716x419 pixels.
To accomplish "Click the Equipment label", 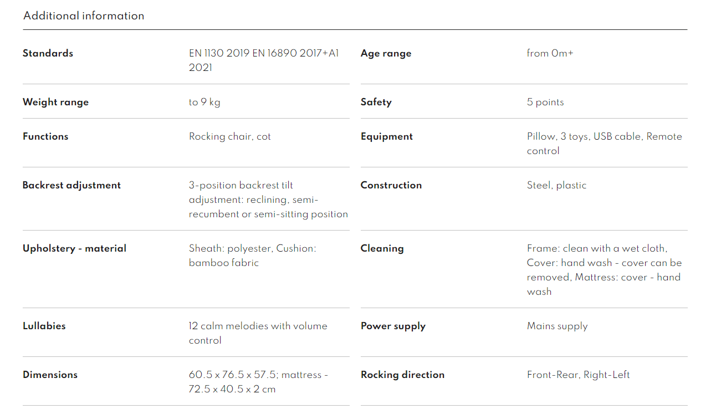I will (386, 136).
